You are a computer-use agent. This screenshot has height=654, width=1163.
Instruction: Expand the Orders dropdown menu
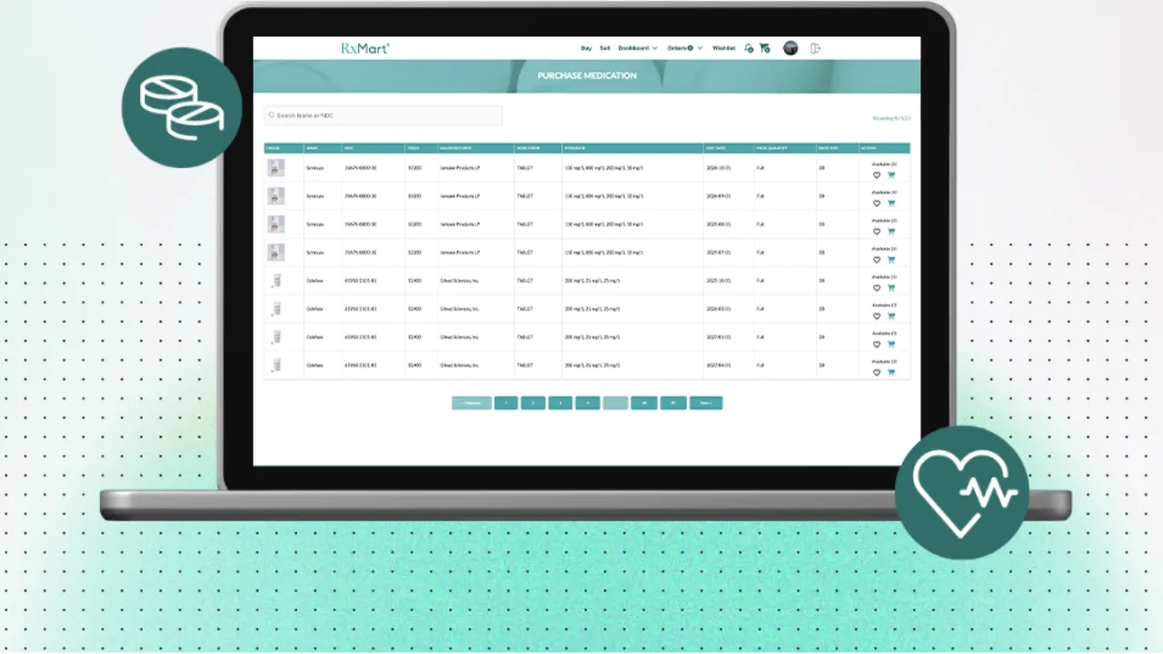tap(684, 48)
